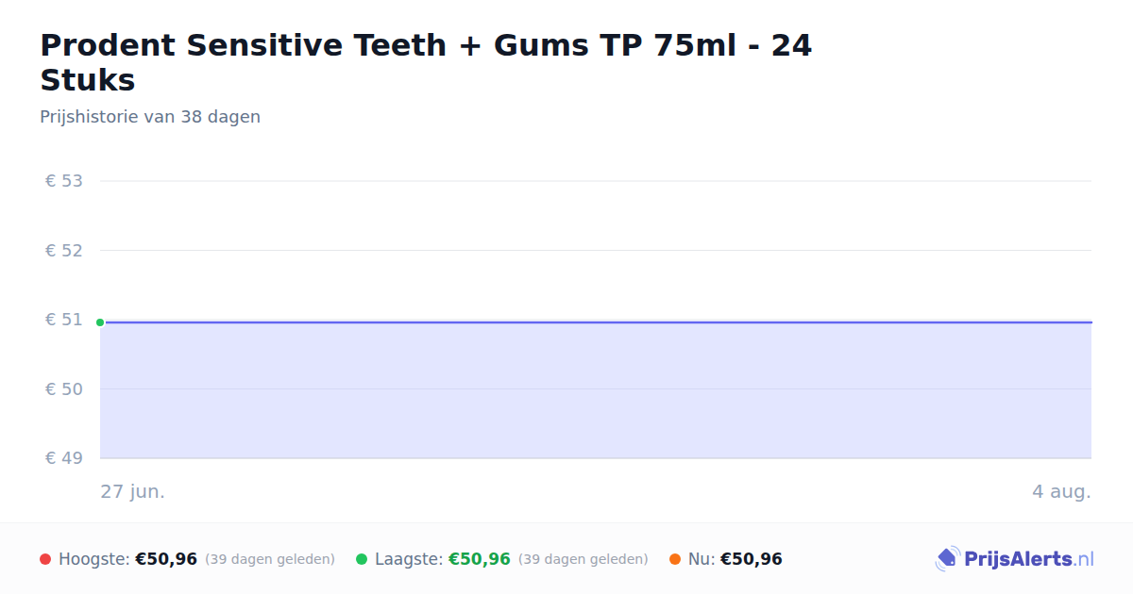Screen dimensions: 1133x594
Task: Select the € 49 axis label
Action: pyautogui.click(x=64, y=458)
